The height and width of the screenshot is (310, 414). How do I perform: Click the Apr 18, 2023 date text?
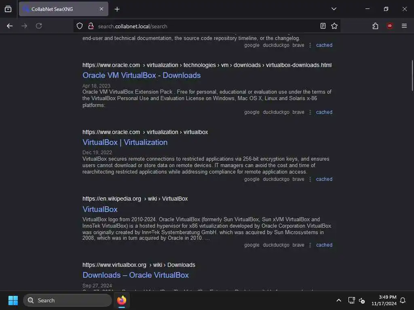coord(96,86)
